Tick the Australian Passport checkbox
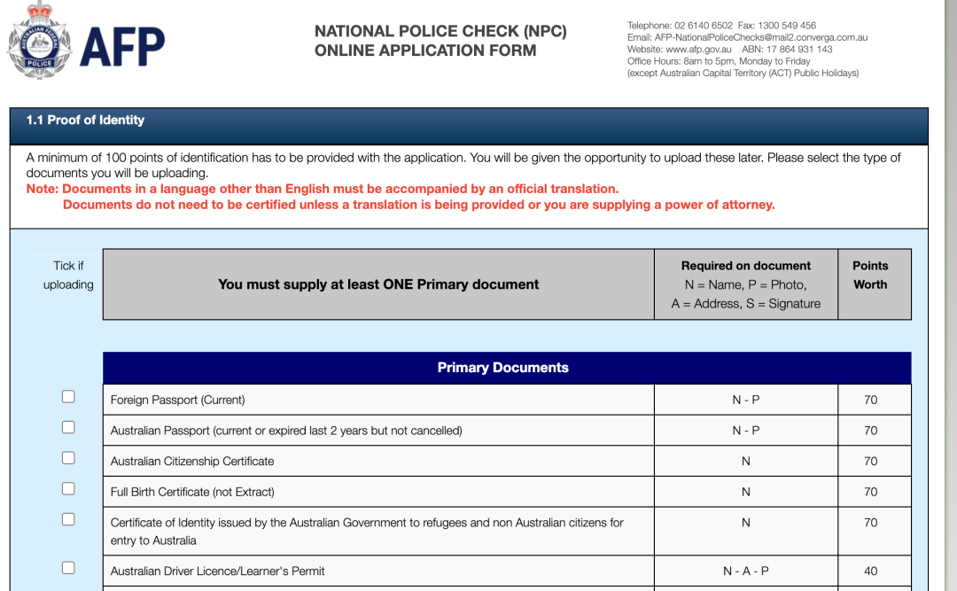Screen dimensions: 957x591 tap(68, 427)
